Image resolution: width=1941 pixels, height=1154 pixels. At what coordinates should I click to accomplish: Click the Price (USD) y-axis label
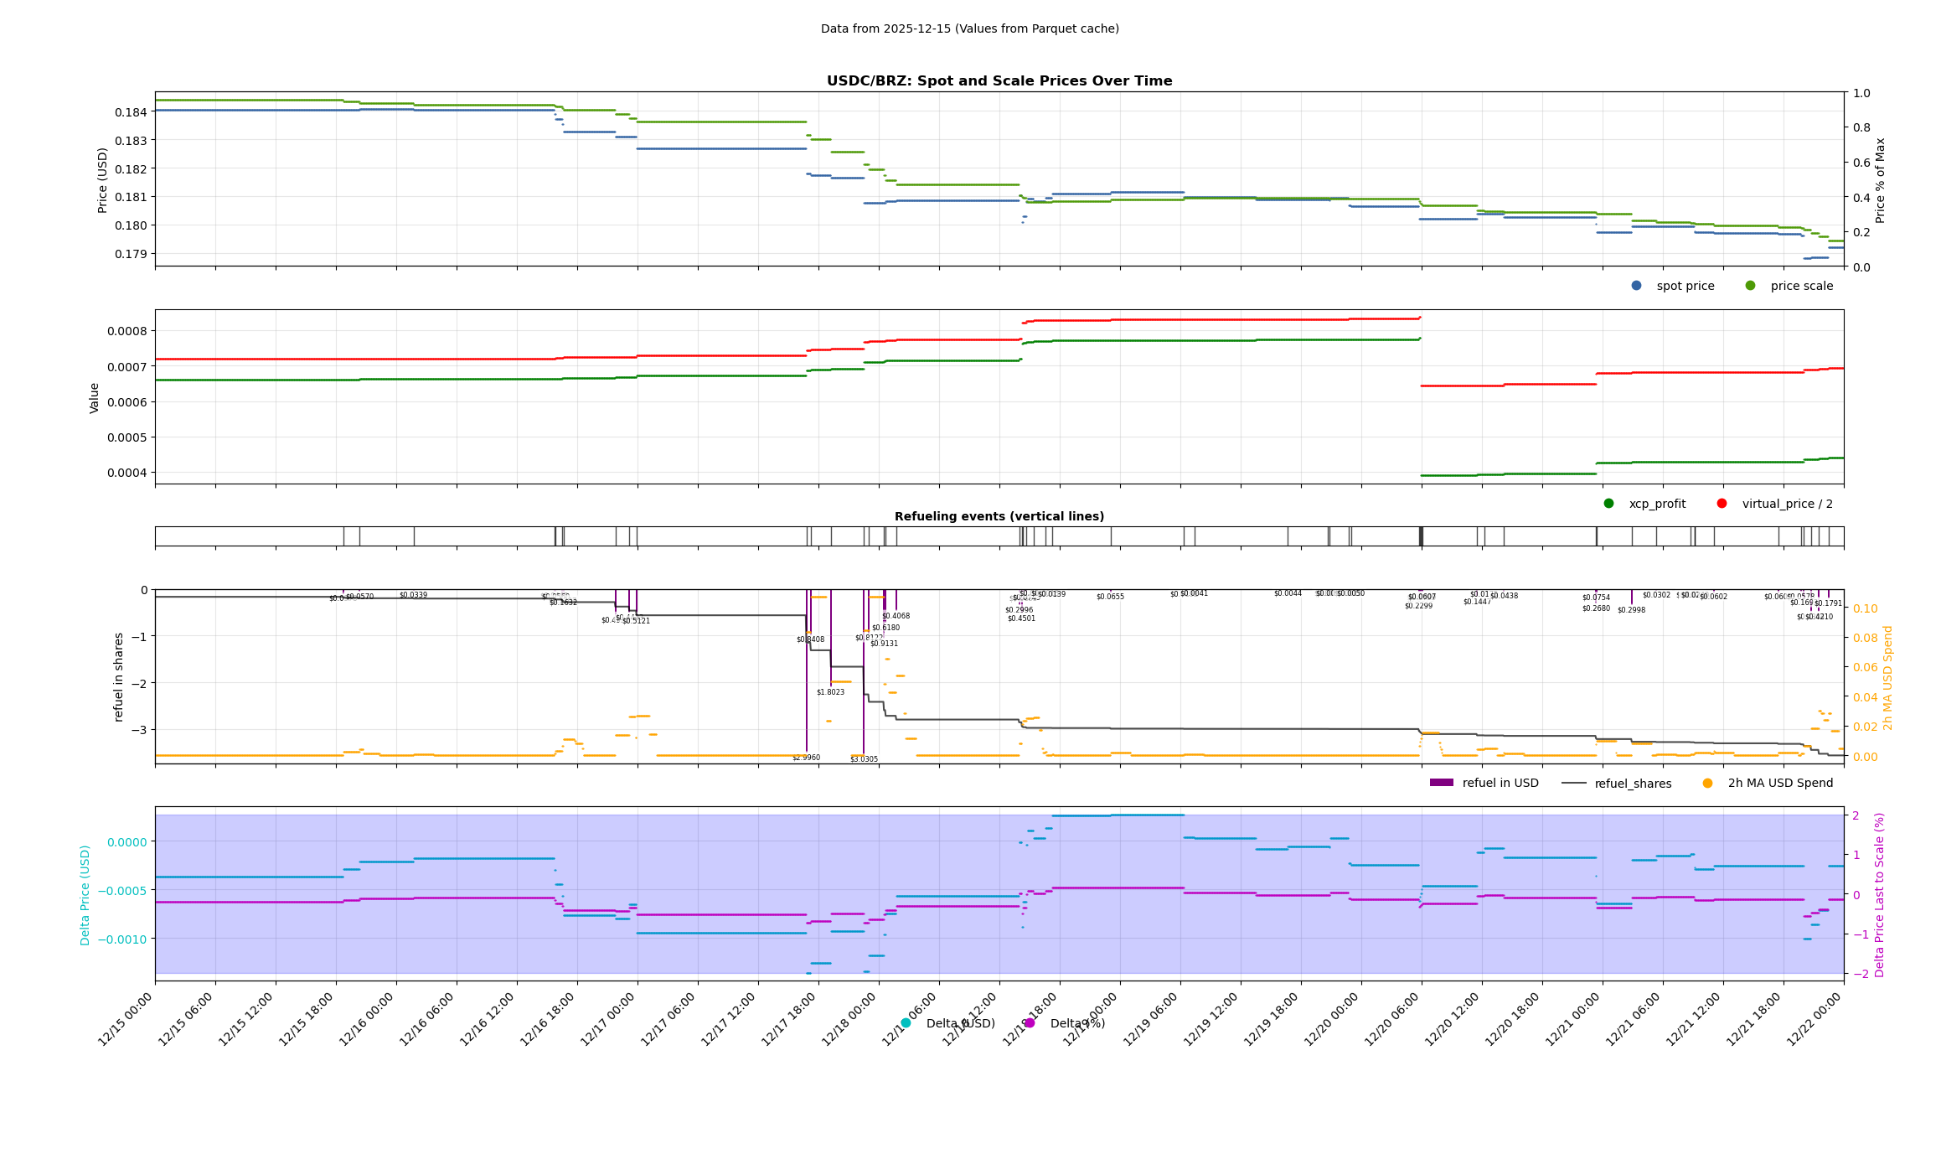pyautogui.click(x=102, y=179)
